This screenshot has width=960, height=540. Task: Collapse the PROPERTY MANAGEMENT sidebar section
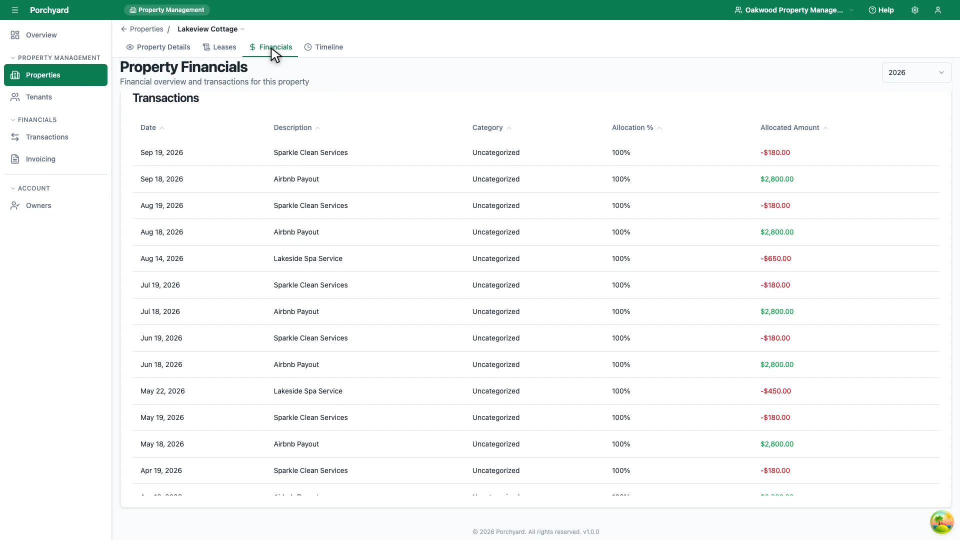(x=55, y=58)
